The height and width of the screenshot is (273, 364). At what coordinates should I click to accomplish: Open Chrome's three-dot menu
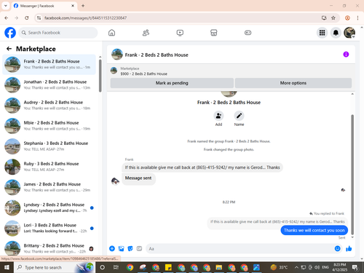tap(357, 18)
